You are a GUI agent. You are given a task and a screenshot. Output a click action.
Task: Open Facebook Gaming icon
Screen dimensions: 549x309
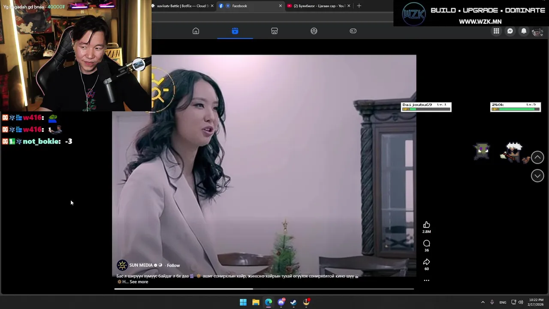click(x=353, y=31)
